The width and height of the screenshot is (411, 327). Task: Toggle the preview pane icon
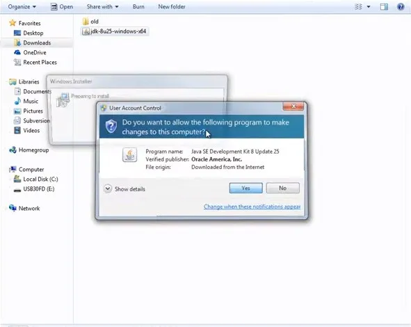click(x=384, y=7)
